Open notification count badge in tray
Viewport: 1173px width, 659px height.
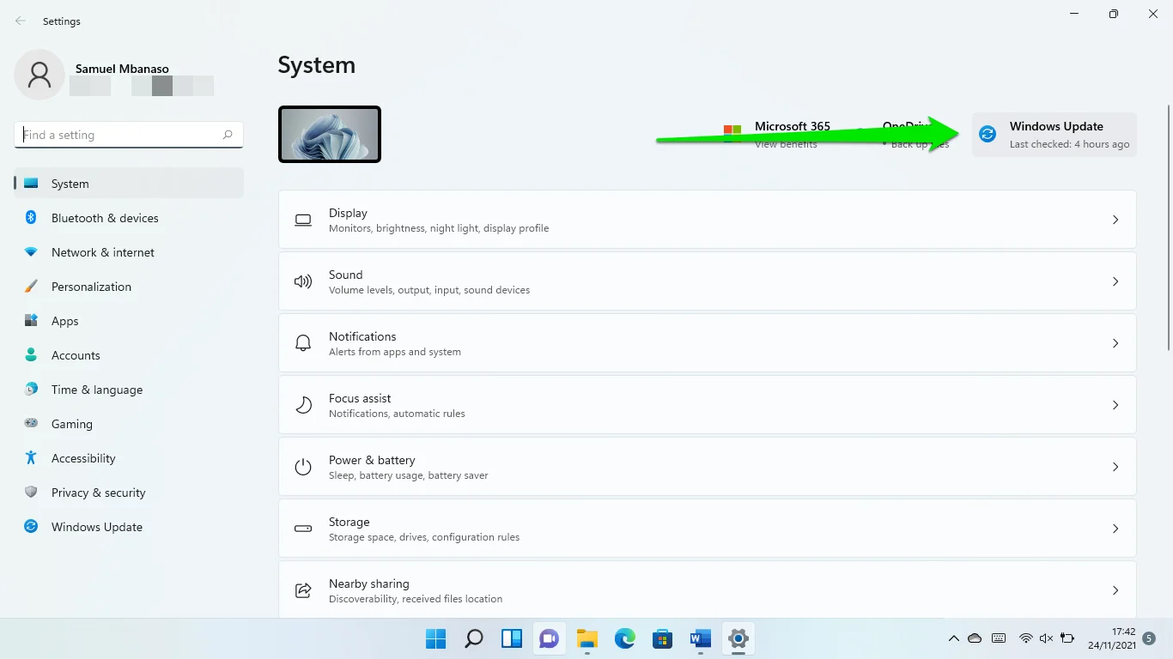(x=1151, y=638)
